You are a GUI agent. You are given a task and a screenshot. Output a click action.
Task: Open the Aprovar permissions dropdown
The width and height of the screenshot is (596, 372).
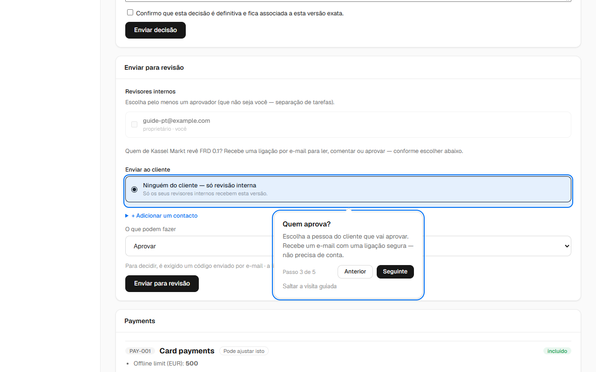coord(348,246)
